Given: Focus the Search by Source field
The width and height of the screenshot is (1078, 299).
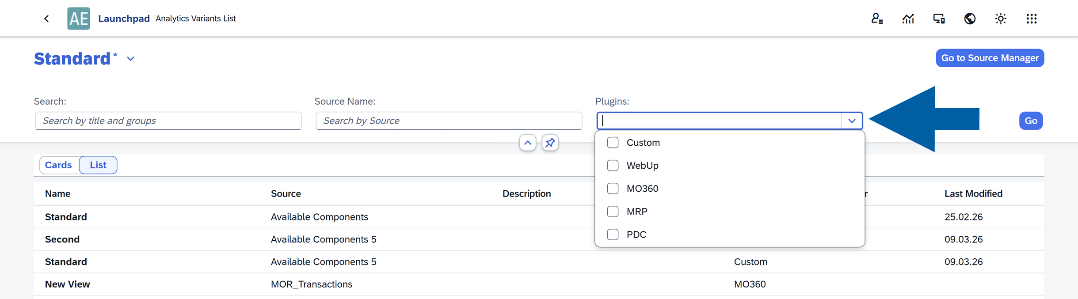Looking at the screenshot, I should point(449,121).
